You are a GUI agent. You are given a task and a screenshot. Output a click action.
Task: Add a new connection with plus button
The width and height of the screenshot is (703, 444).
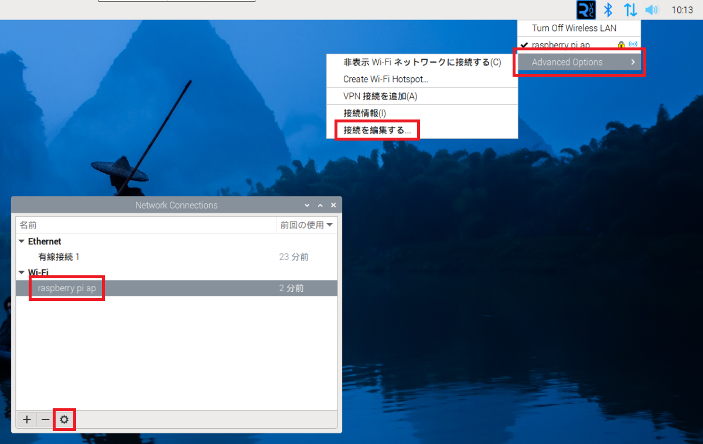pos(27,419)
